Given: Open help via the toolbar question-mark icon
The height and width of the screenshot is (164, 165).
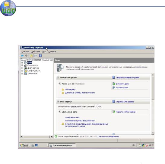Looking at the screenshot, I should [x=40, y=56].
